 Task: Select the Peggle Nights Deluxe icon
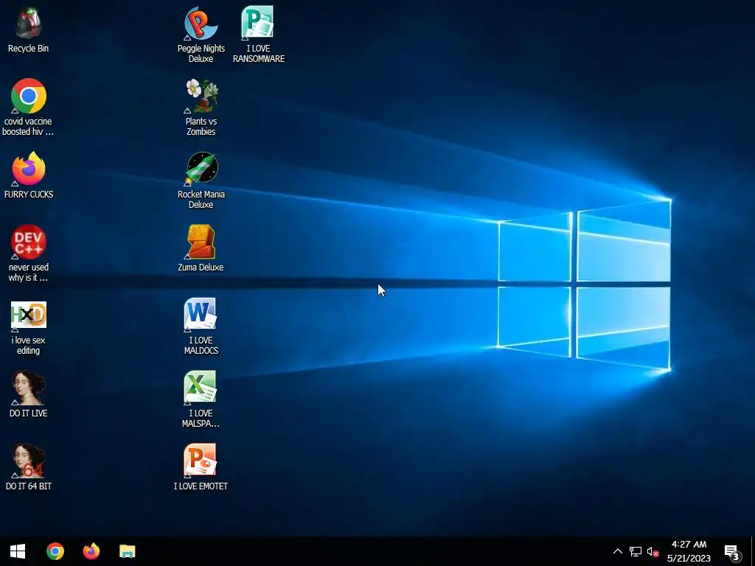[201, 35]
